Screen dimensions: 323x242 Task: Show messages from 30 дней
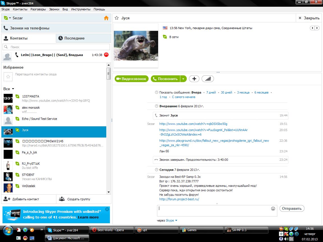[226, 92]
